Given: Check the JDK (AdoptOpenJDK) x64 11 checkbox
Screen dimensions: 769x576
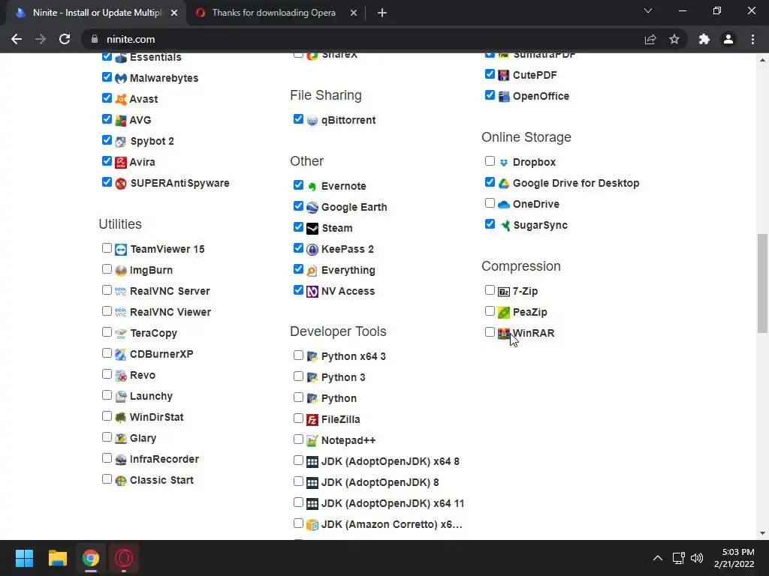Looking at the screenshot, I should point(298,502).
